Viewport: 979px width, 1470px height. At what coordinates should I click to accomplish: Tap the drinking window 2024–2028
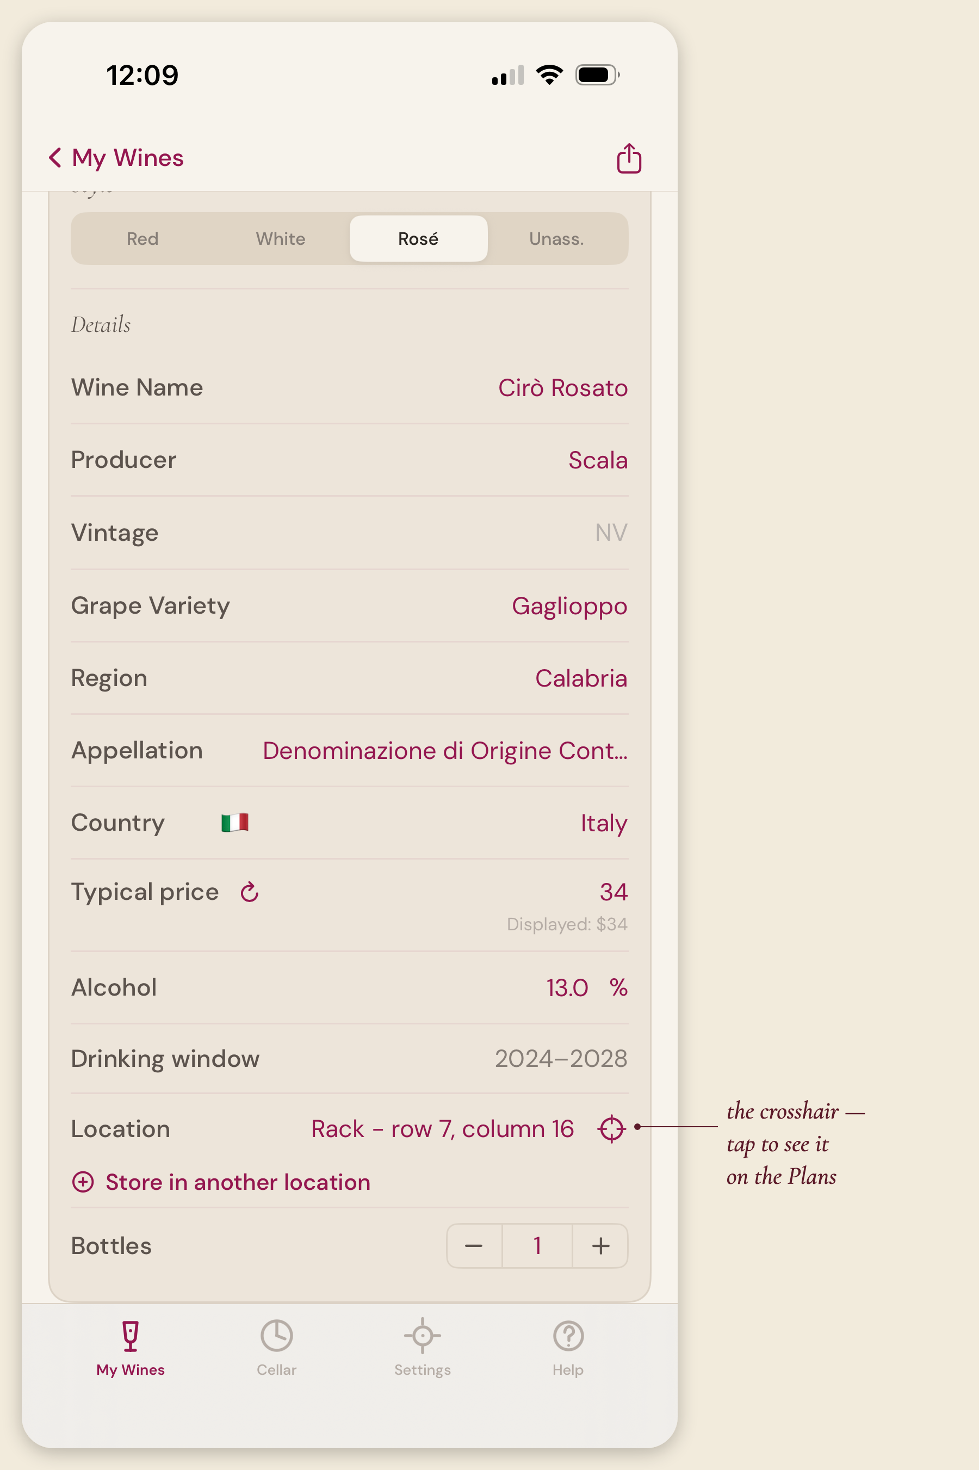click(x=561, y=1059)
